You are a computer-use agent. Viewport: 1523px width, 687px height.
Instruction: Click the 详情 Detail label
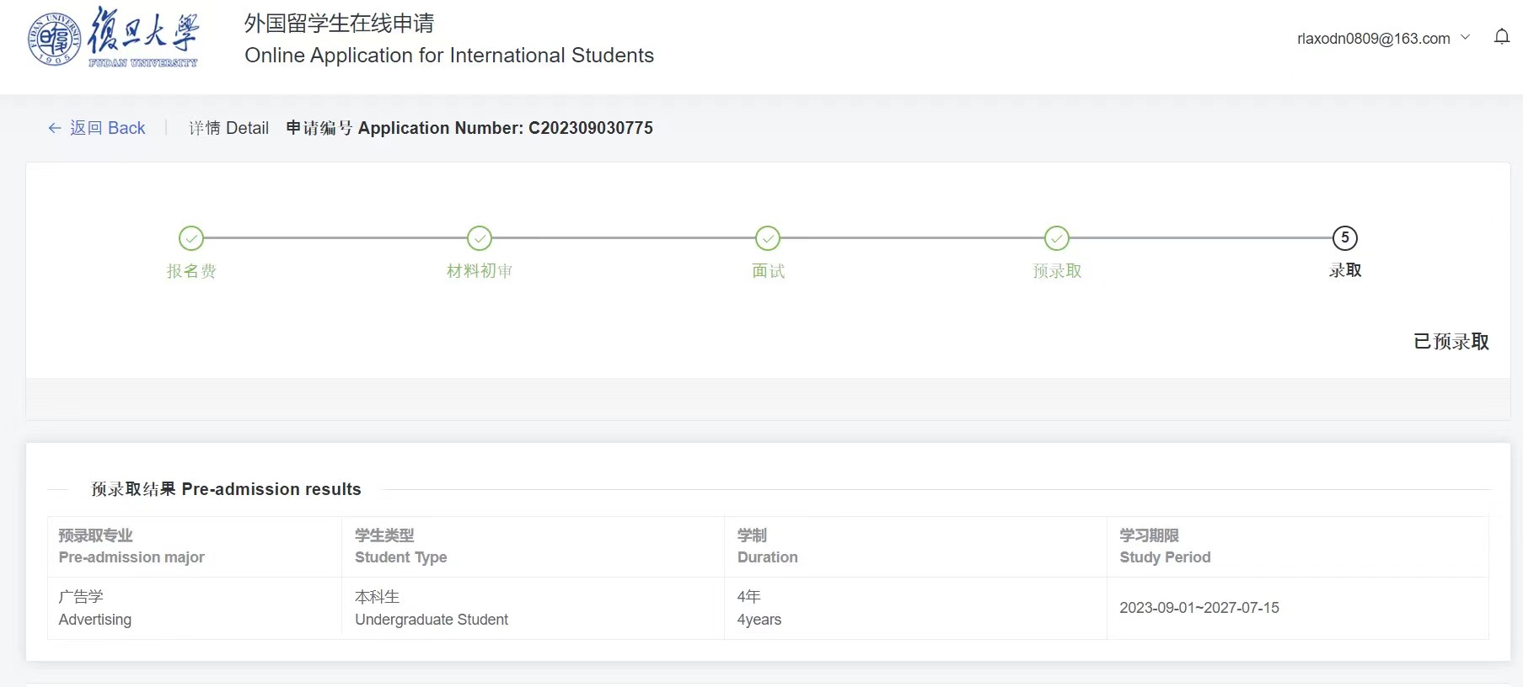tap(228, 128)
